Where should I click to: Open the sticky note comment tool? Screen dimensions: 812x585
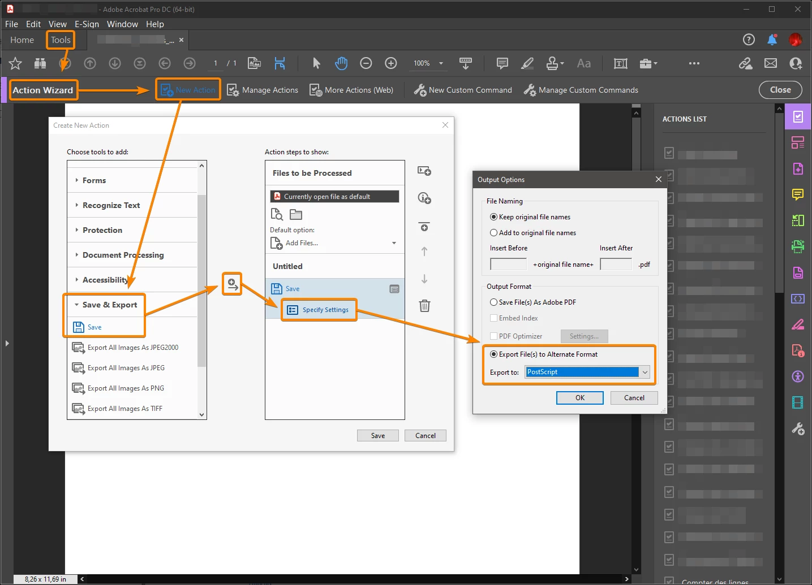502,63
